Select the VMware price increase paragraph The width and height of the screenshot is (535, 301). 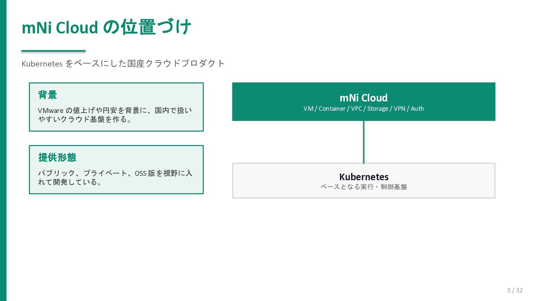[x=115, y=115]
